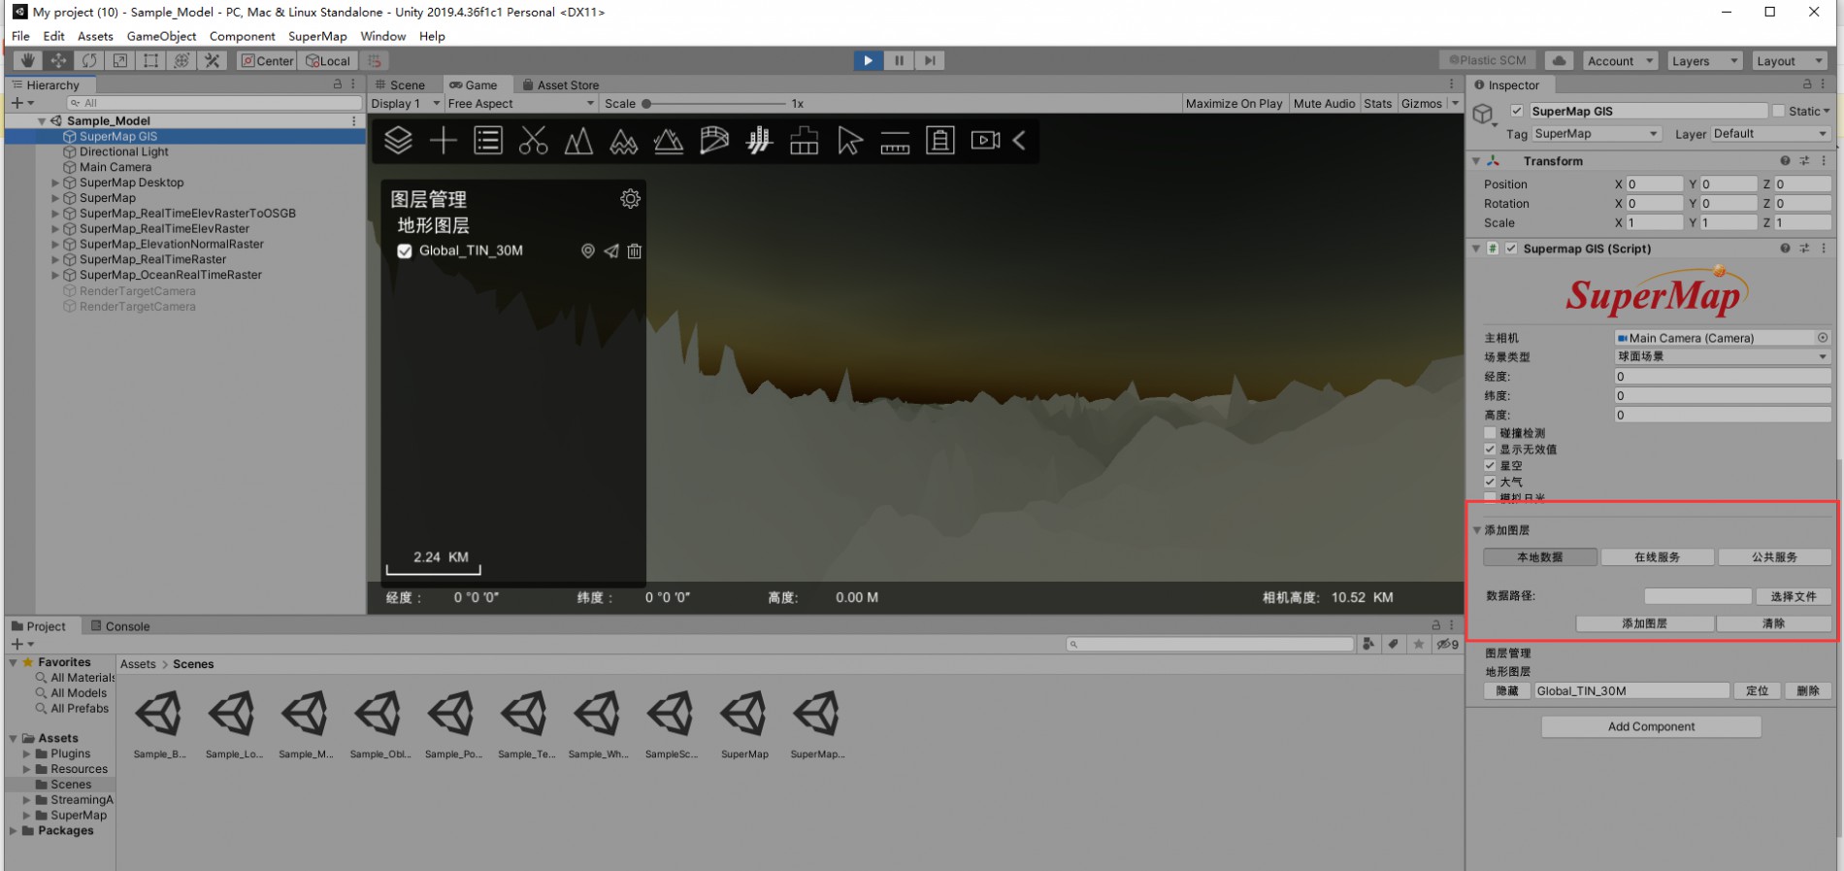The image size is (1844, 871).
Task: Select the Hand tool in Unity toolbar
Action: pos(27,60)
